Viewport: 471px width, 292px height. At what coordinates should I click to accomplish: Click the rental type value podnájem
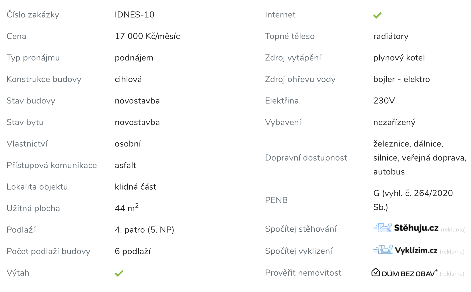(x=134, y=58)
